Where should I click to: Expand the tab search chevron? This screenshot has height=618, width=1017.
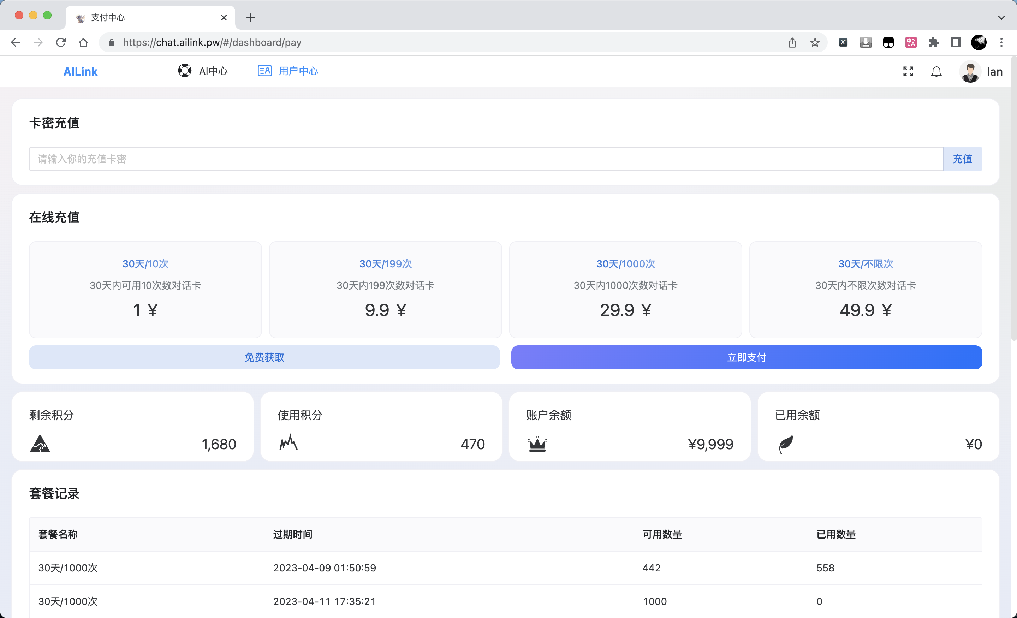point(1001,17)
